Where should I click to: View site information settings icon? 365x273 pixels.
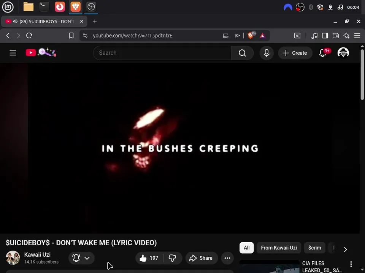85,36
